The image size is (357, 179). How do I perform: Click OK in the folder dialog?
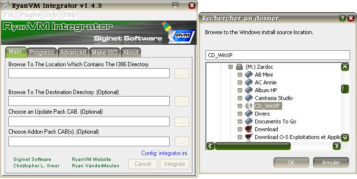(291, 162)
